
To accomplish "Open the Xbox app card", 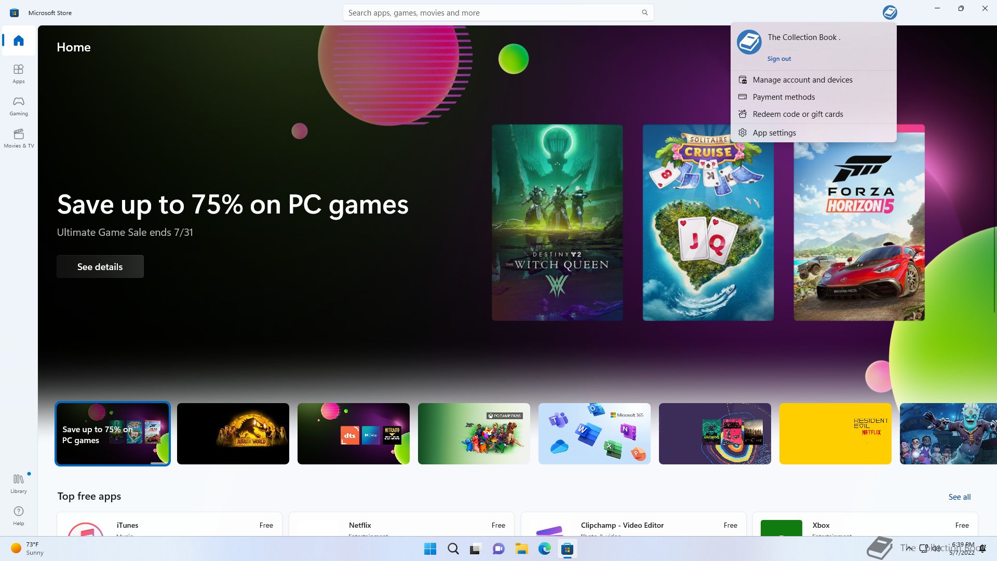I will [x=865, y=524].
